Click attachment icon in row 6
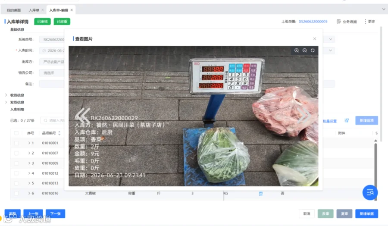Viewport: 388px width, 226px height. (260, 194)
